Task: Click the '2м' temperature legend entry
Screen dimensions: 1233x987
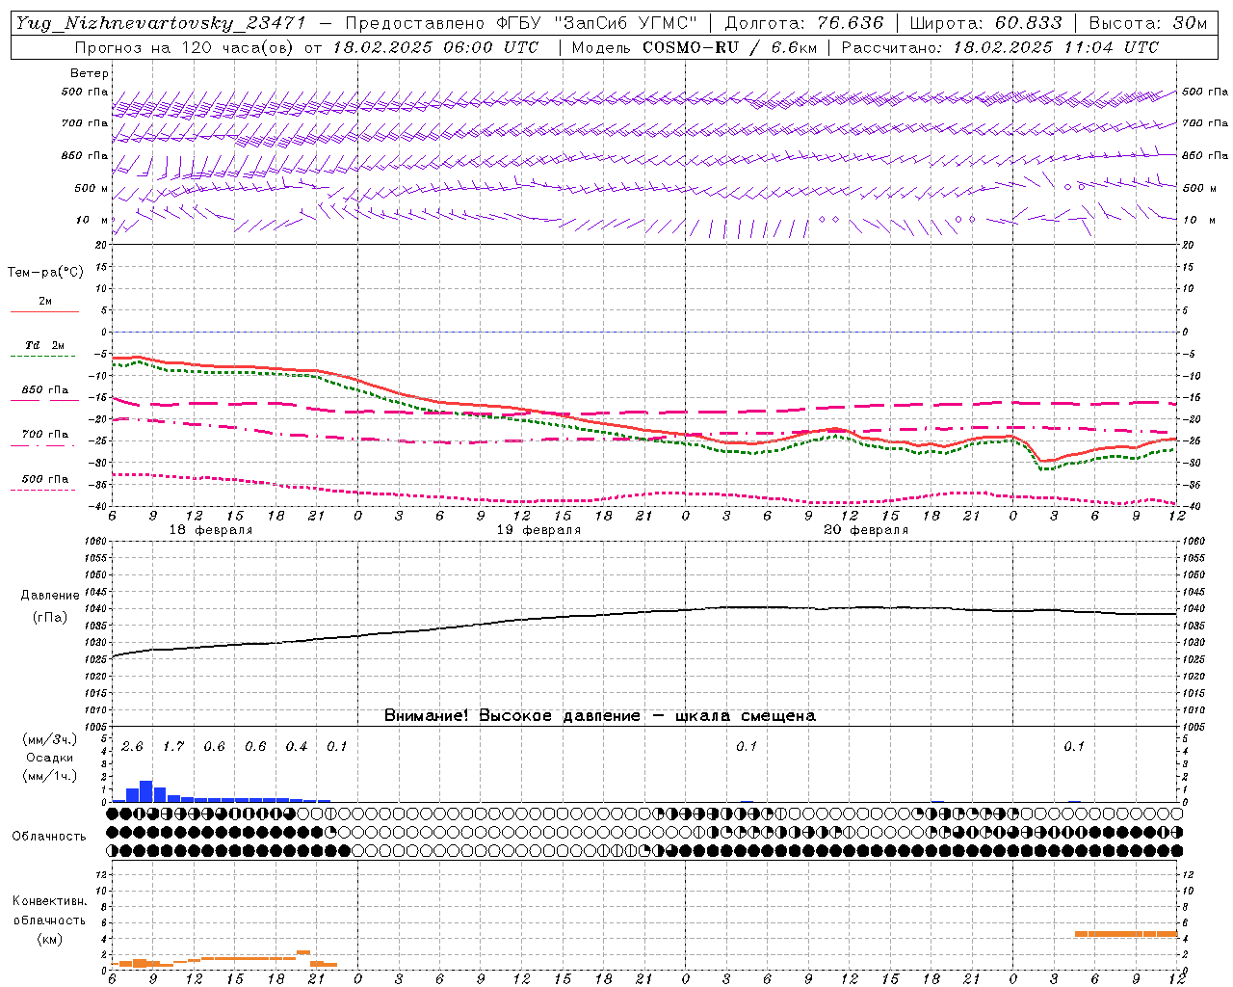Action: pyautogui.click(x=45, y=302)
